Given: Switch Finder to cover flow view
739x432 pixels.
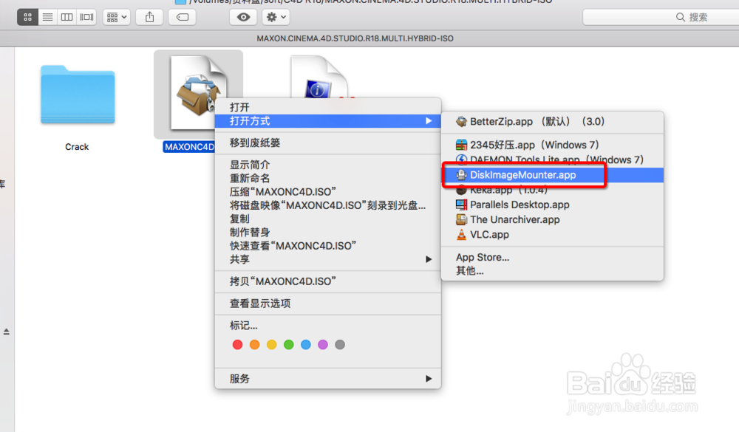Looking at the screenshot, I should pyautogui.click(x=86, y=18).
